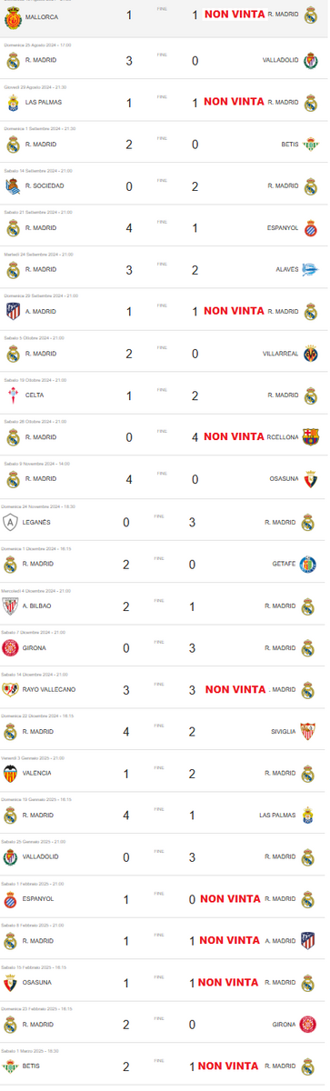Select the A. Bilbao crest

click(11, 606)
